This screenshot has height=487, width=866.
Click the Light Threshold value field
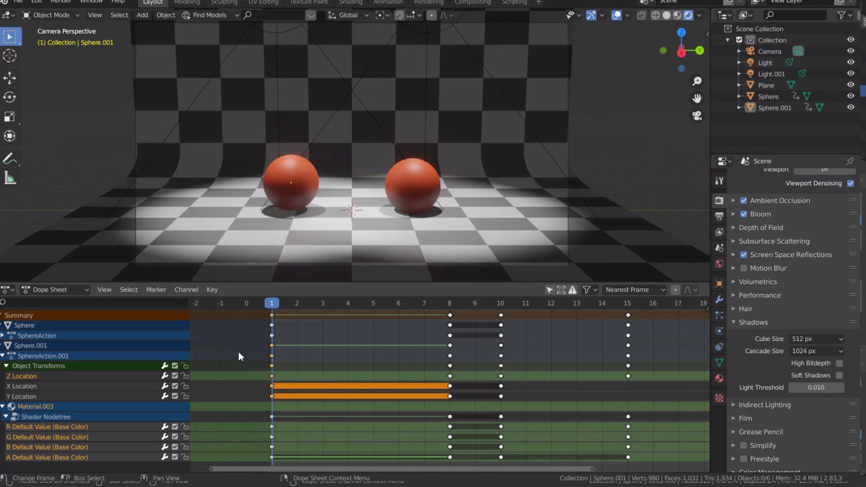[816, 387]
